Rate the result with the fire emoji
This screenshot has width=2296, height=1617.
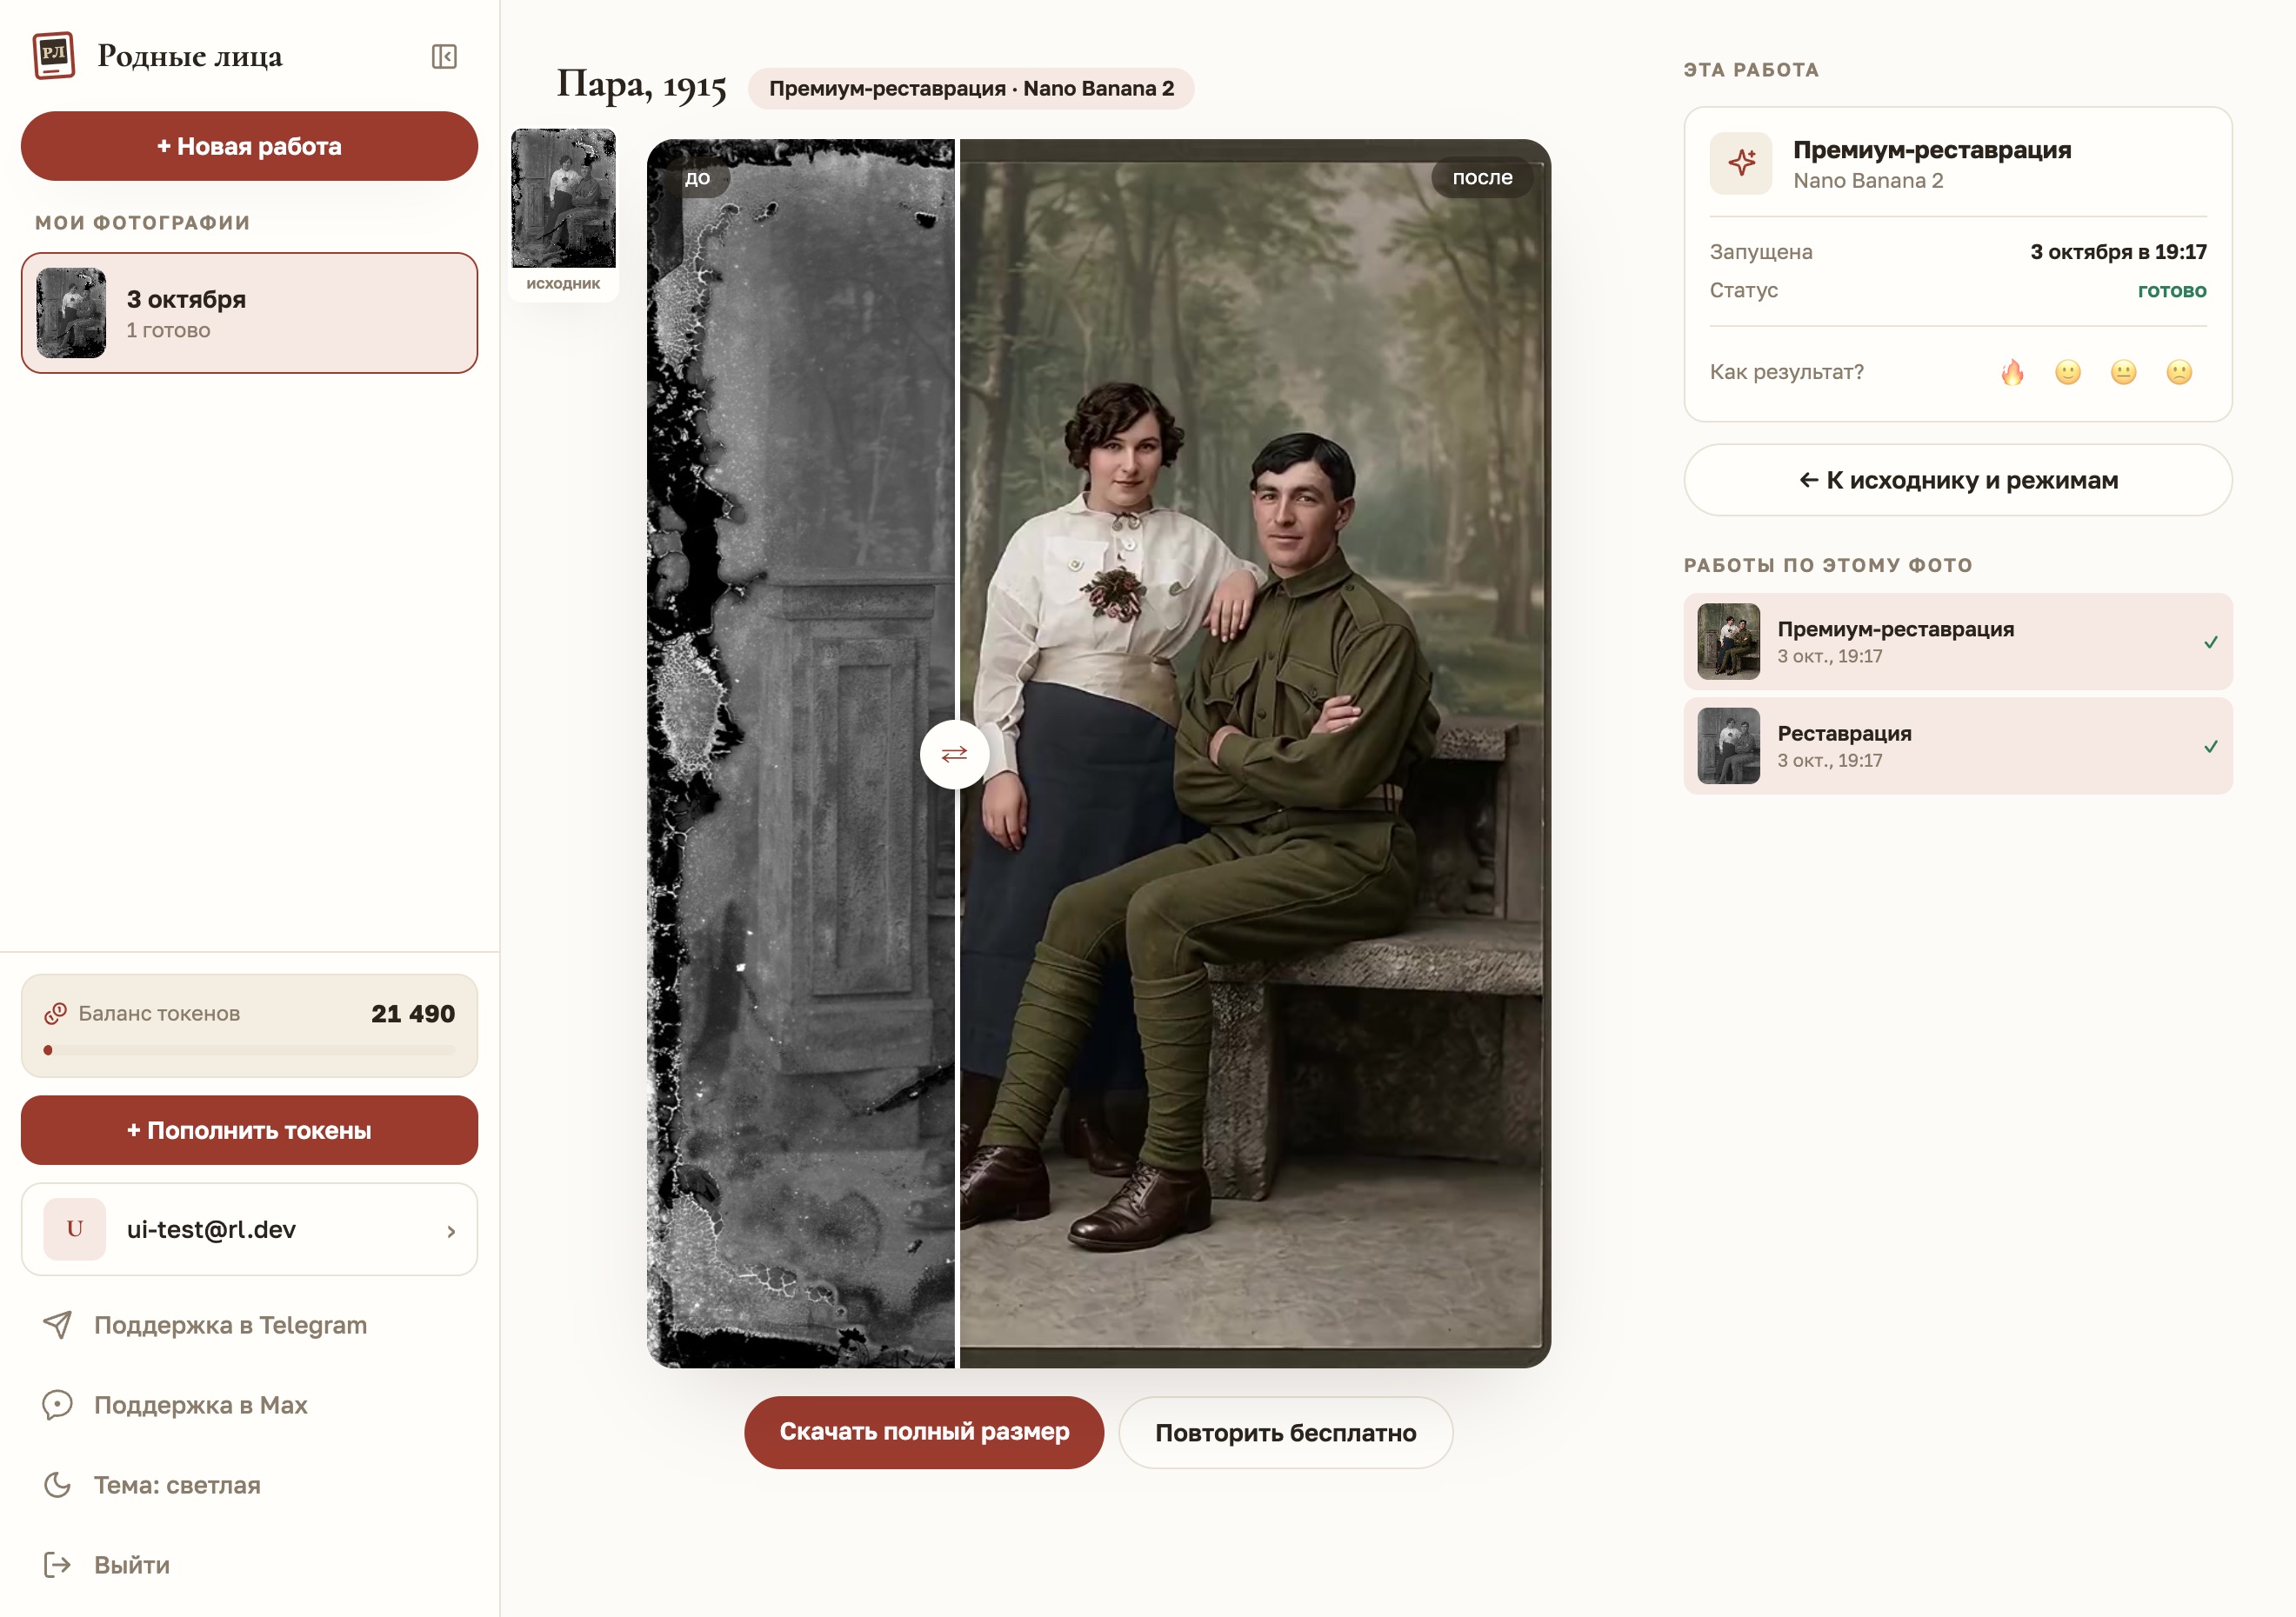pyautogui.click(x=2012, y=372)
